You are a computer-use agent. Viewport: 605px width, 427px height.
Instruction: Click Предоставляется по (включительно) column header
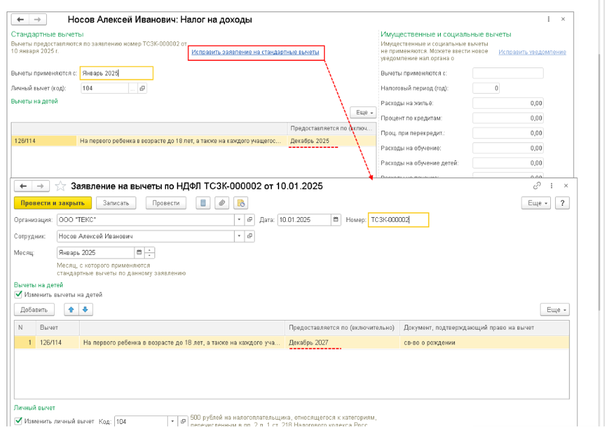click(x=342, y=328)
